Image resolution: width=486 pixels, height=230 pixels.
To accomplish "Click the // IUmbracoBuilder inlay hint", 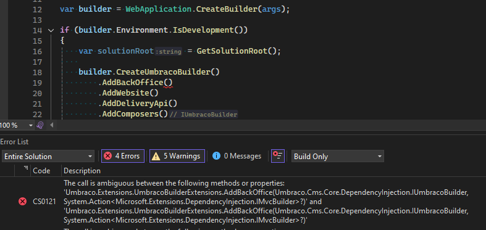I will click(x=203, y=115).
